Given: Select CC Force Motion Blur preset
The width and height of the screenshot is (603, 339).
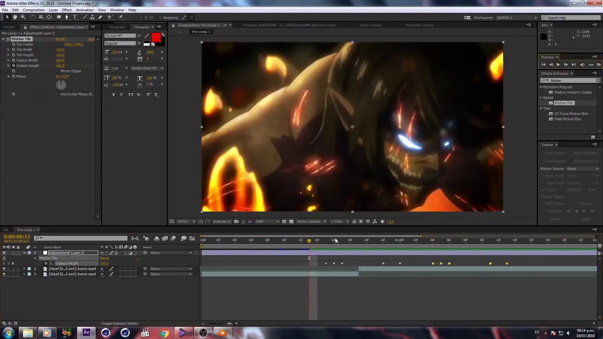Looking at the screenshot, I should point(571,113).
